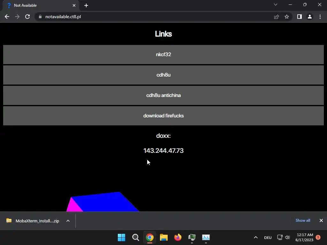Open the green monitor app in taskbar
The width and height of the screenshot is (327, 245).
[192, 237]
